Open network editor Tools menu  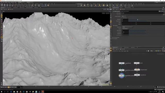coord(122,51)
